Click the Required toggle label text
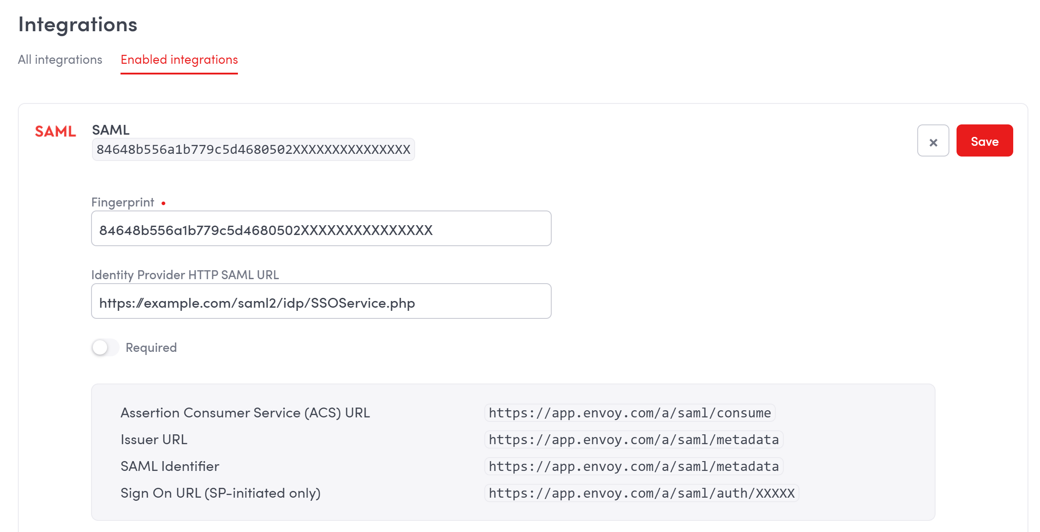 [x=151, y=347]
